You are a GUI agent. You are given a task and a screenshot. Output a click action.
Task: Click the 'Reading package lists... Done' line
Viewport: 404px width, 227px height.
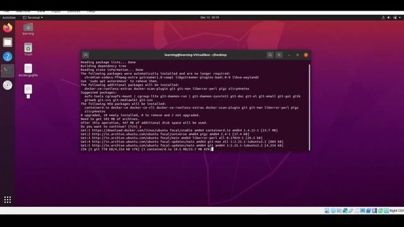click(108, 62)
